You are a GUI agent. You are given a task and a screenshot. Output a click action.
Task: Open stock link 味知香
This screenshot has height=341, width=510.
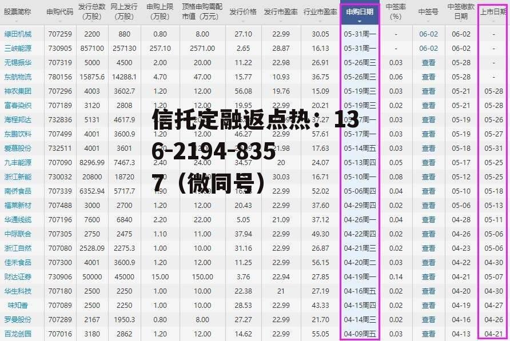click(x=18, y=305)
